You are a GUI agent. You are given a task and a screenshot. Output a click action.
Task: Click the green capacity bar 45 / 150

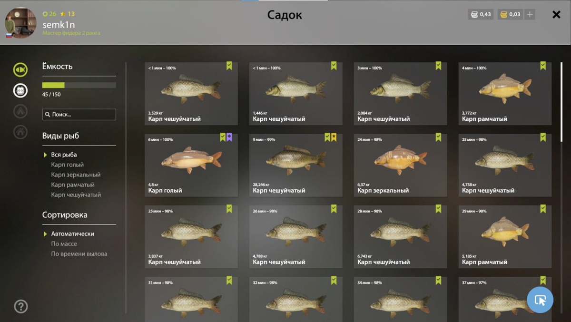click(x=79, y=85)
